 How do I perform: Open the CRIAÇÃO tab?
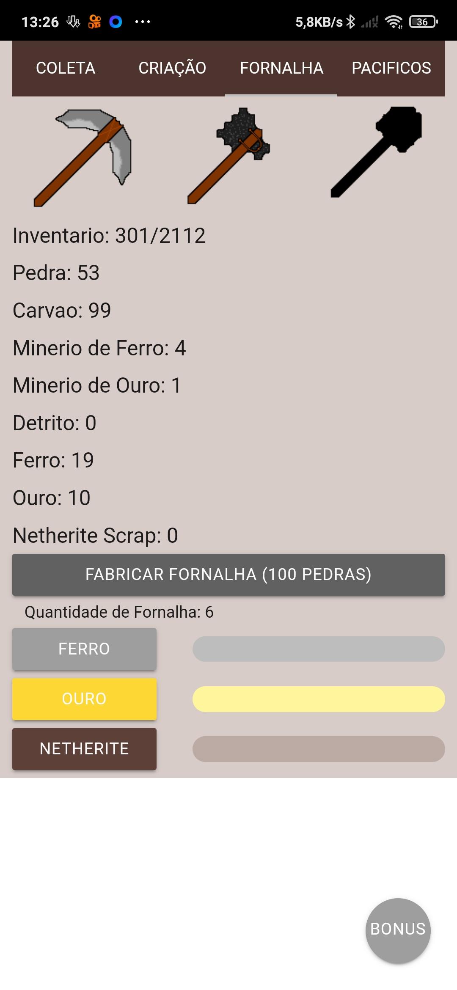[172, 68]
